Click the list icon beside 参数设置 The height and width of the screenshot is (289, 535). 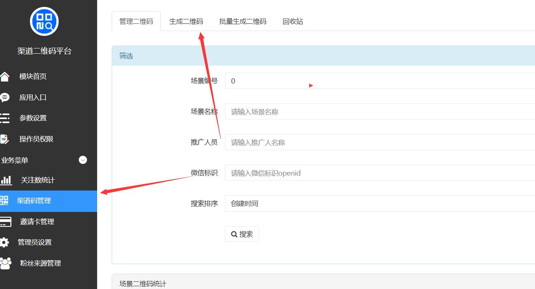pyautogui.click(x=4, y=118)
